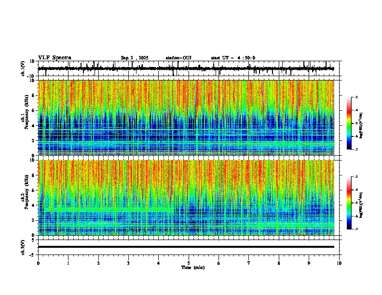Click tick label "8" on the Time axis
382x295 pixels.
(279, 263)
